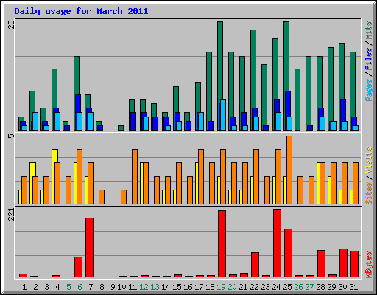377x295 pixels.
Task: Select weekend day 26 label
Action: coord(298,287)
